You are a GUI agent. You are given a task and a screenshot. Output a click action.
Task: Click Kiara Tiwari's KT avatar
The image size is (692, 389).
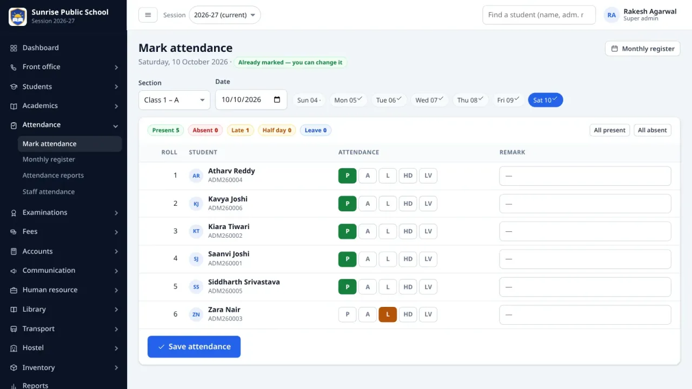196,231
